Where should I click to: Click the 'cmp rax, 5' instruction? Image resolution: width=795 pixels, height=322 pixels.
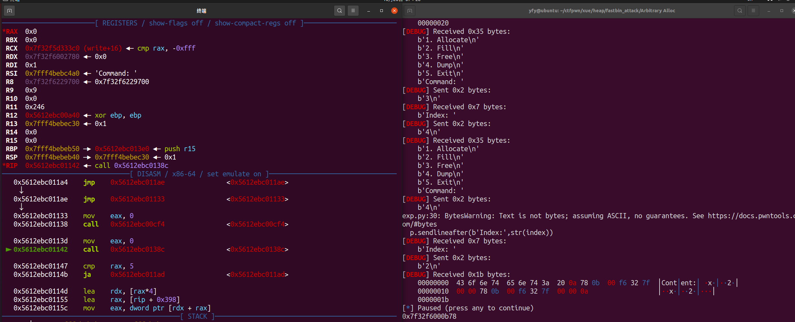point(108,266)
